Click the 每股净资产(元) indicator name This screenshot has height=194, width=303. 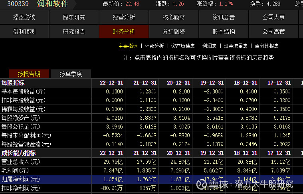21,118
